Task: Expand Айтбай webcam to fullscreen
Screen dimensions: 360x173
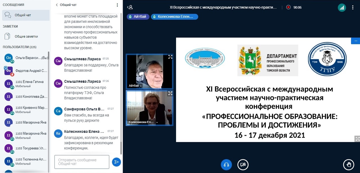Action: tap(170, 57)
